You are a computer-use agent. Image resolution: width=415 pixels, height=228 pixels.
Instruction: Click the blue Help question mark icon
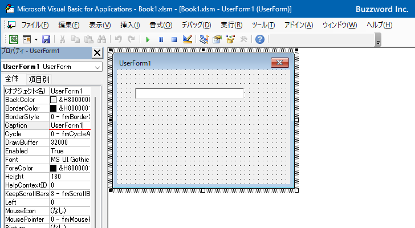coord(260,39)
